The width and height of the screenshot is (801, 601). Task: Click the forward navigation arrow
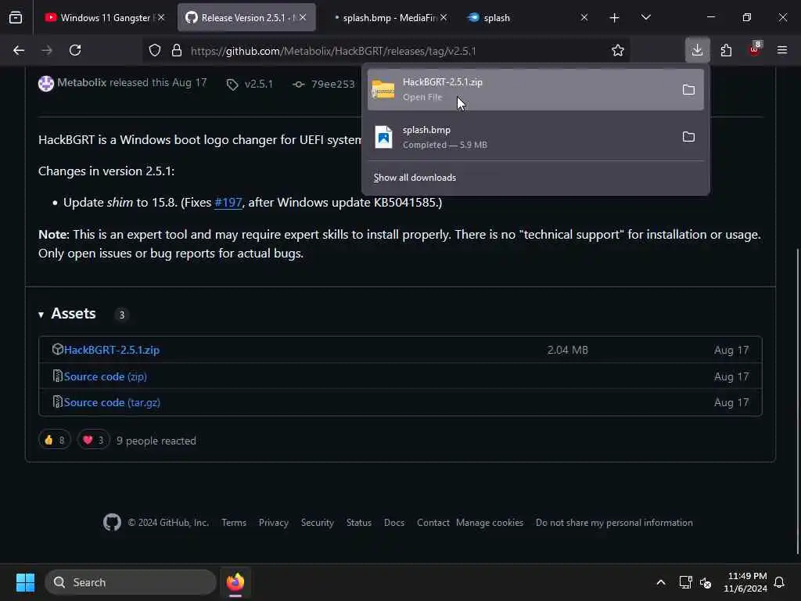(46, 51)
